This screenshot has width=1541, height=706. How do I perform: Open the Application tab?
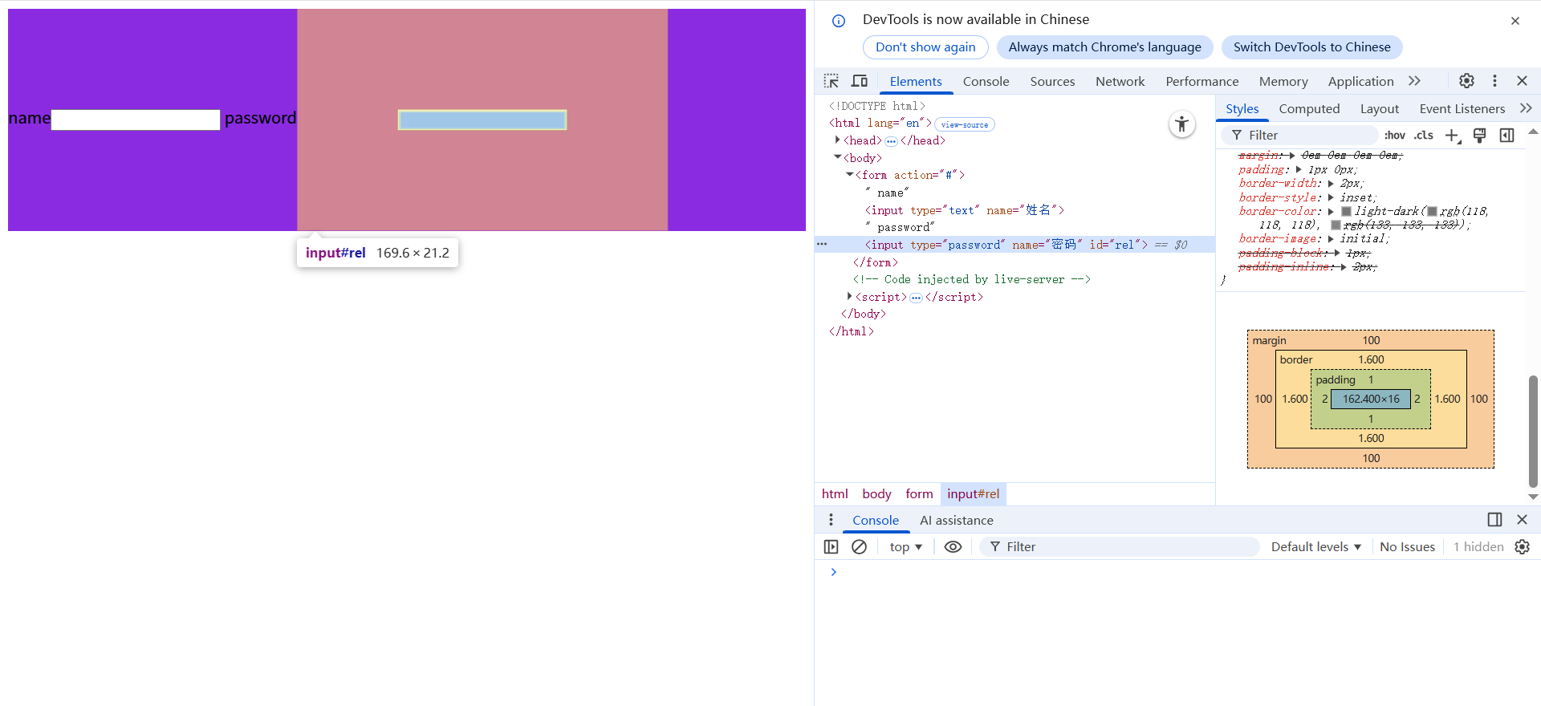click(1360, 81)
